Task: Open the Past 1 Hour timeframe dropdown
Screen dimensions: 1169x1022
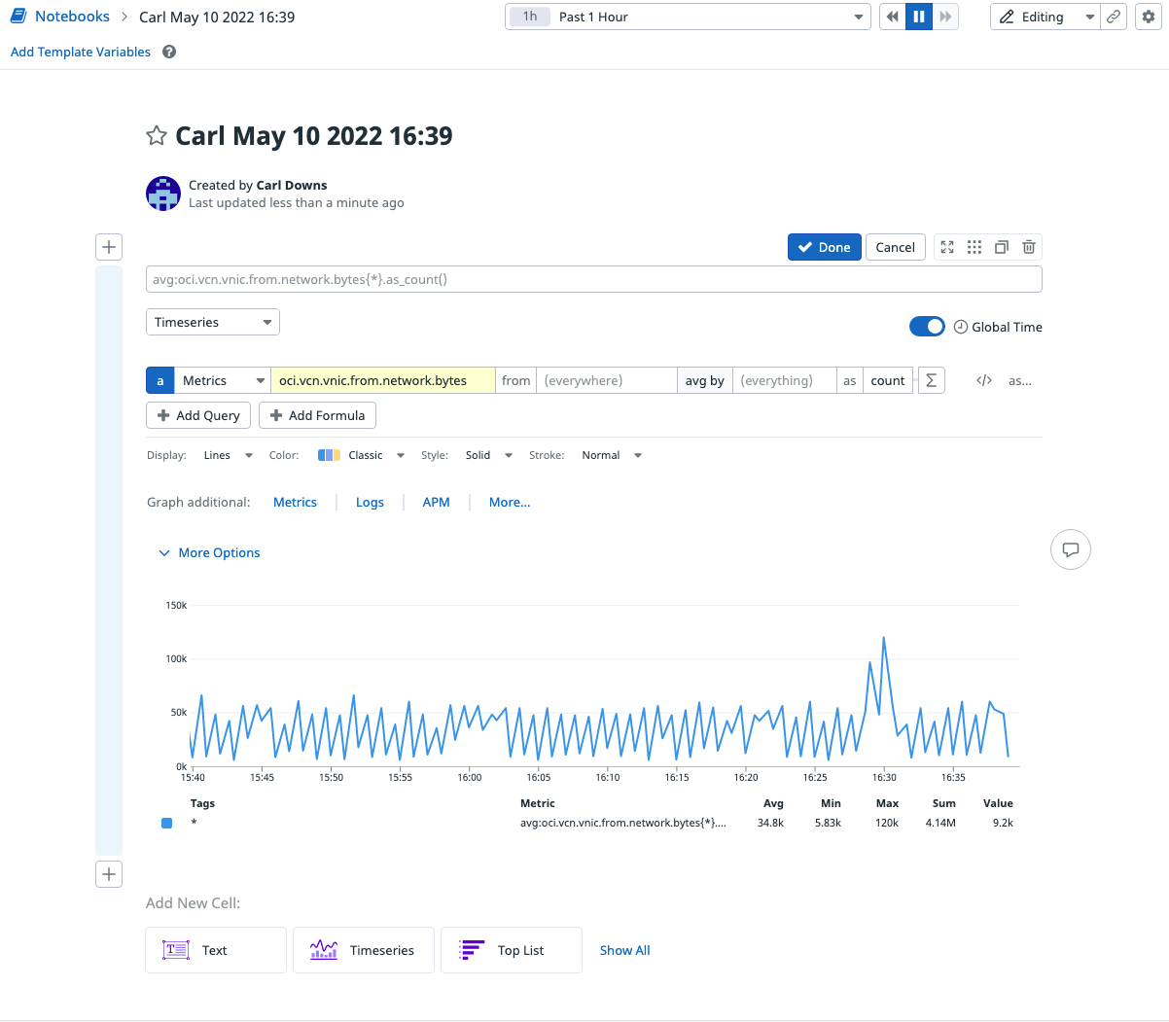Action: pos(687,17)
